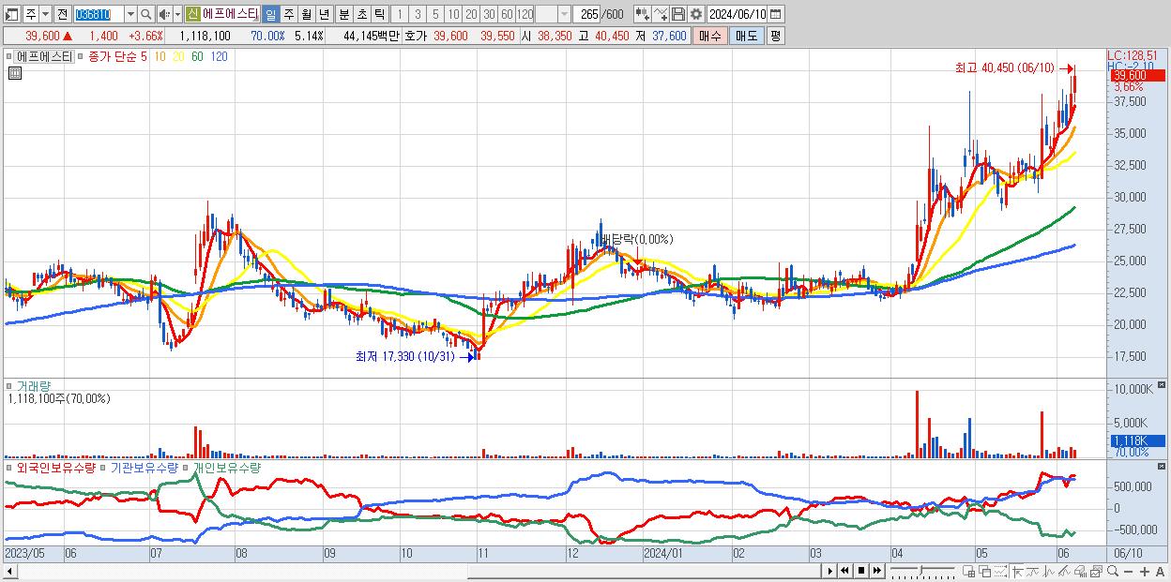Click the overlapping windows icon
Viewport: 1171px width, 582px height.
[984, 572]
